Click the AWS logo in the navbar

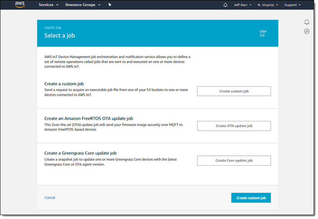(20, 5)
